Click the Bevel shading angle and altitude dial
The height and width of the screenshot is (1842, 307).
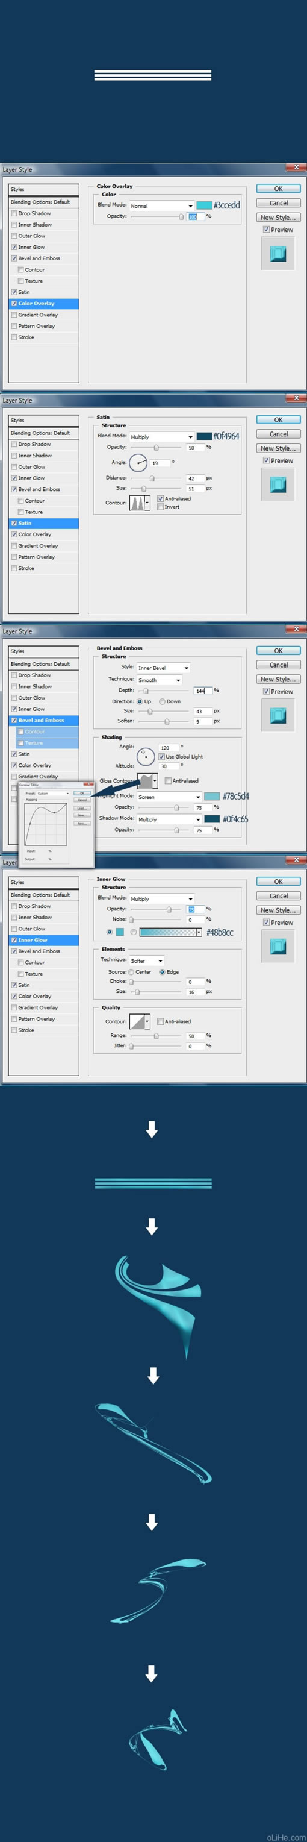click(146, 756)
